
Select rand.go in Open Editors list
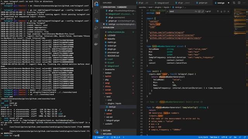pos(118,24)
